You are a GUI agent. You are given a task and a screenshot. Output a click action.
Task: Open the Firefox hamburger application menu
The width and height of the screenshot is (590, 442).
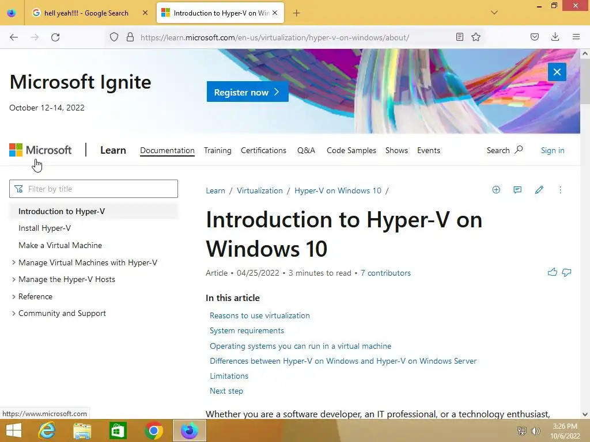click(x=576, y=37)
